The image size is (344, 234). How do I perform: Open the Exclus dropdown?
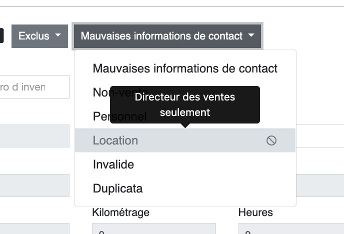pyautogui.click(x=39, y=36)
